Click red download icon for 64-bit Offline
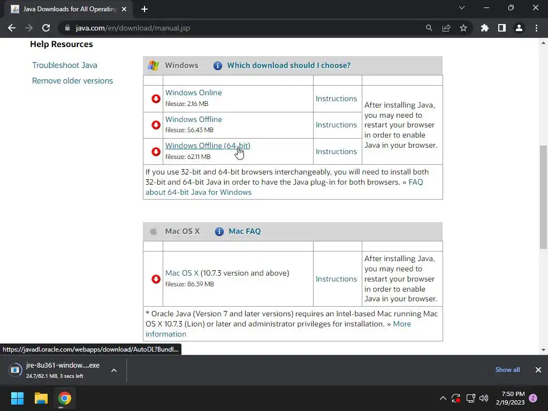The width and height of the screenshot is (548, 411). [x=156, y=151]
